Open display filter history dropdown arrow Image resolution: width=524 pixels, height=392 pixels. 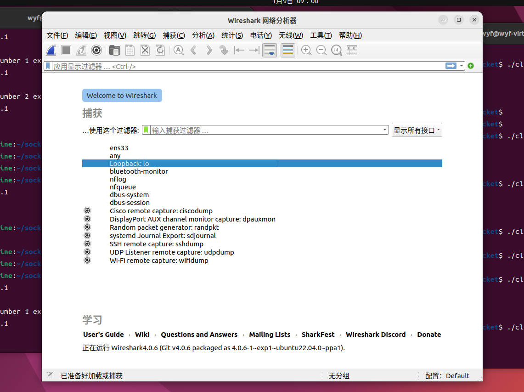pos(461,66)
